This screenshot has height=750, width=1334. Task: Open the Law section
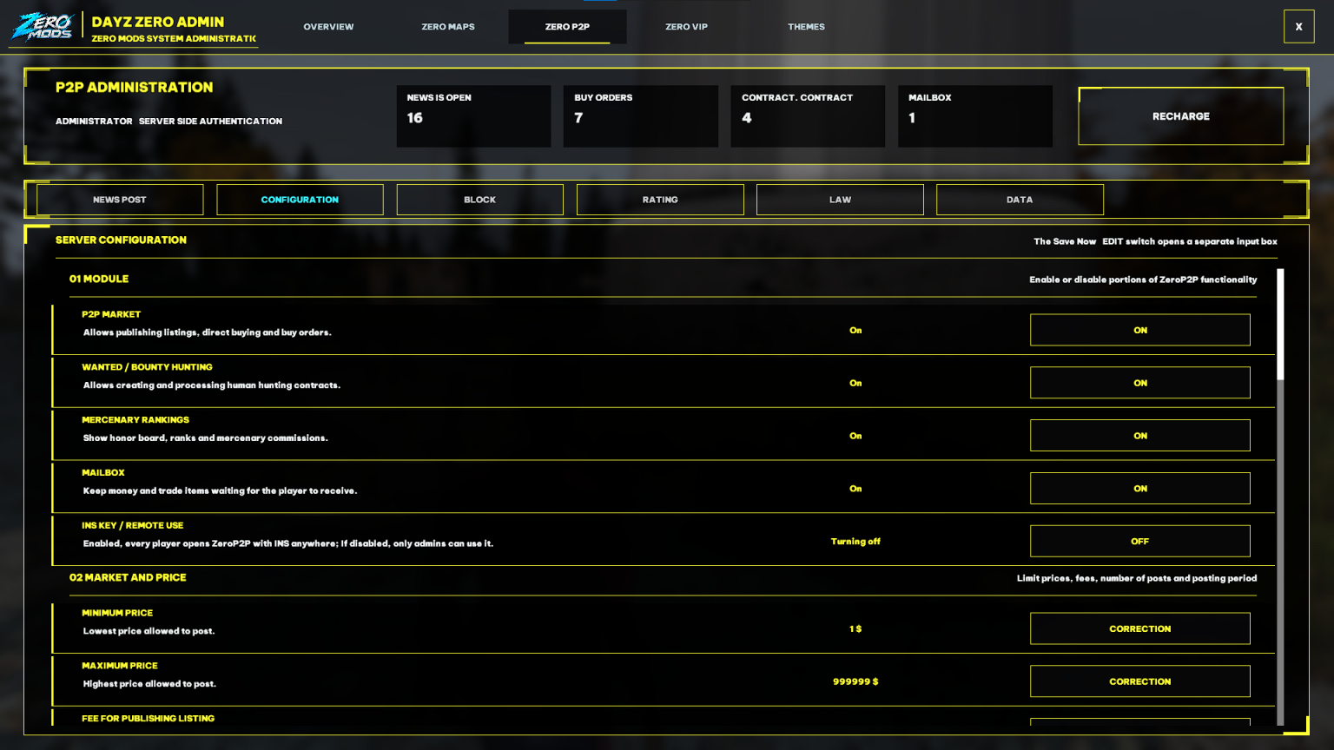pyautogui.click(x=840, y=200)
